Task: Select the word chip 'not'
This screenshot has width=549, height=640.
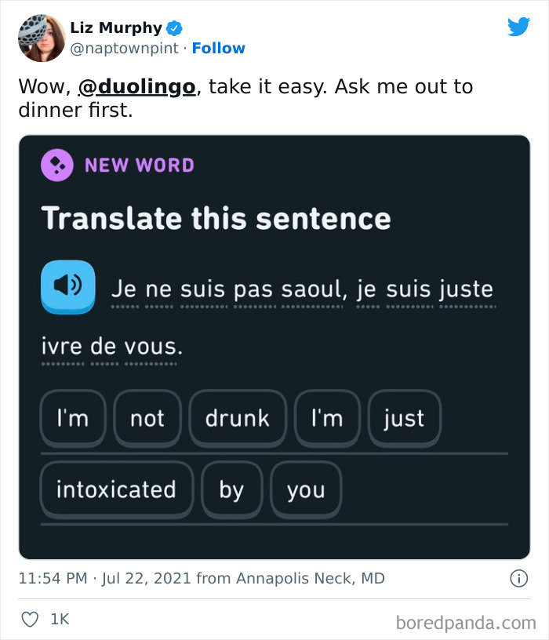Action: point(147,418)
